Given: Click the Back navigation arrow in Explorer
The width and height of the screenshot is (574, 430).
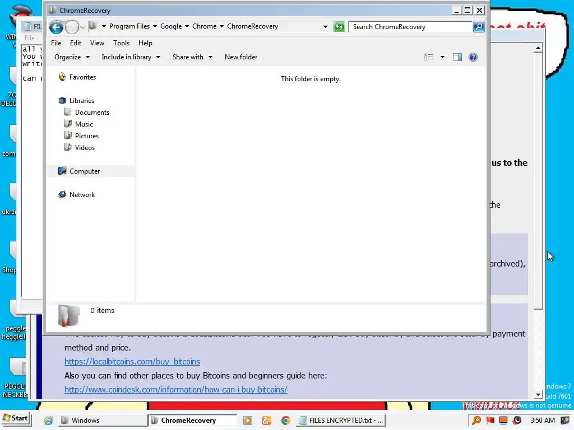Looking at the screenshot, I should (57, 27).
